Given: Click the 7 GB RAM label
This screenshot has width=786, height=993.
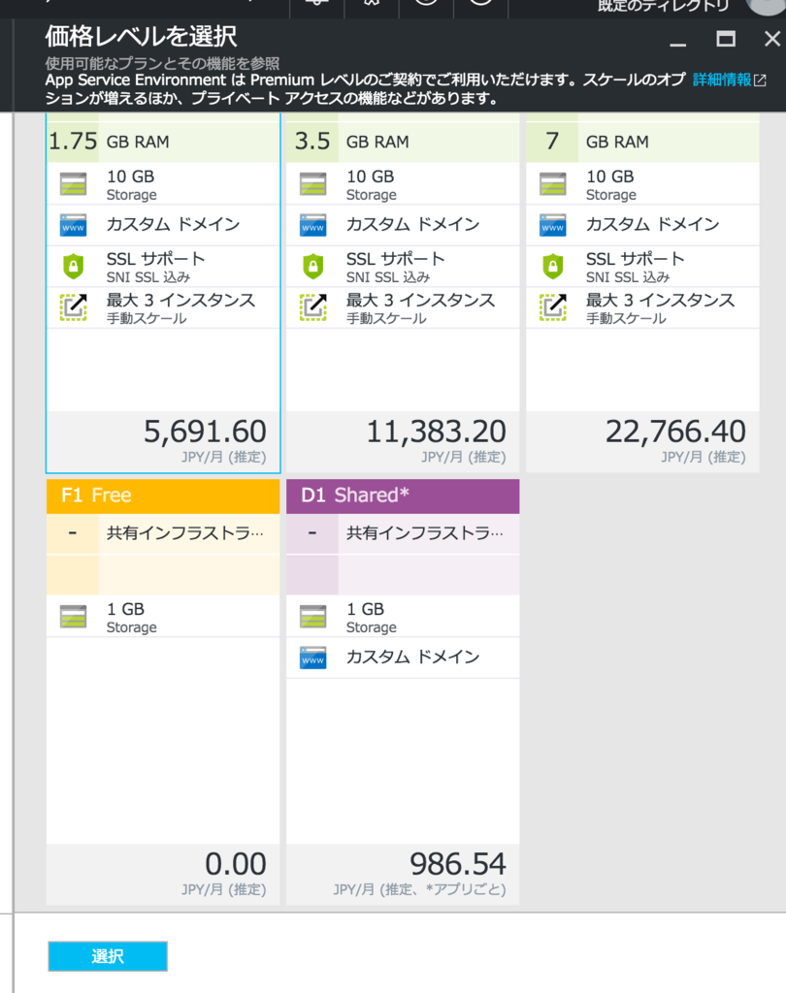Looking at the screenshot, I should [x=597, y=142].
